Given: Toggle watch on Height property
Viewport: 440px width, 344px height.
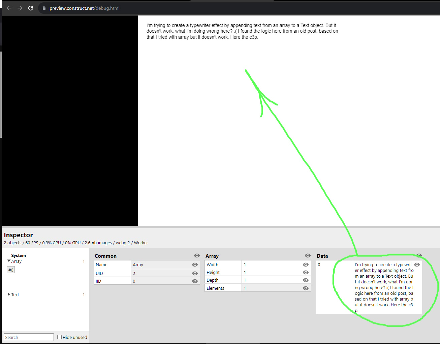Looking at the screenshot, I should pos(306,273).
